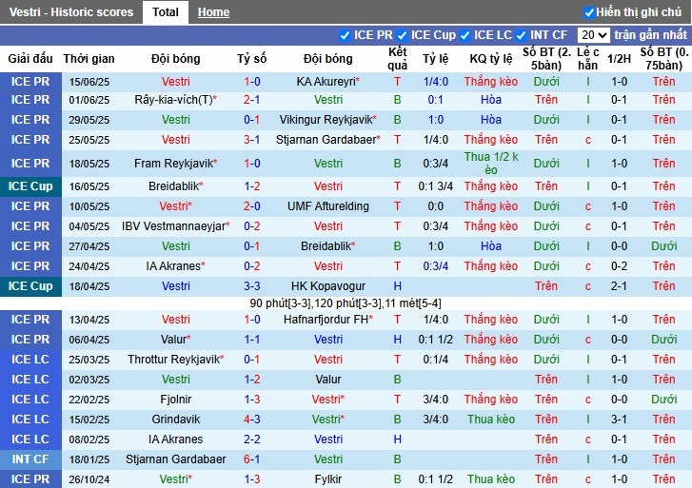Switch to the Total tab
Image resolution: width=692 pixels, height=488 pixels.
166,12
